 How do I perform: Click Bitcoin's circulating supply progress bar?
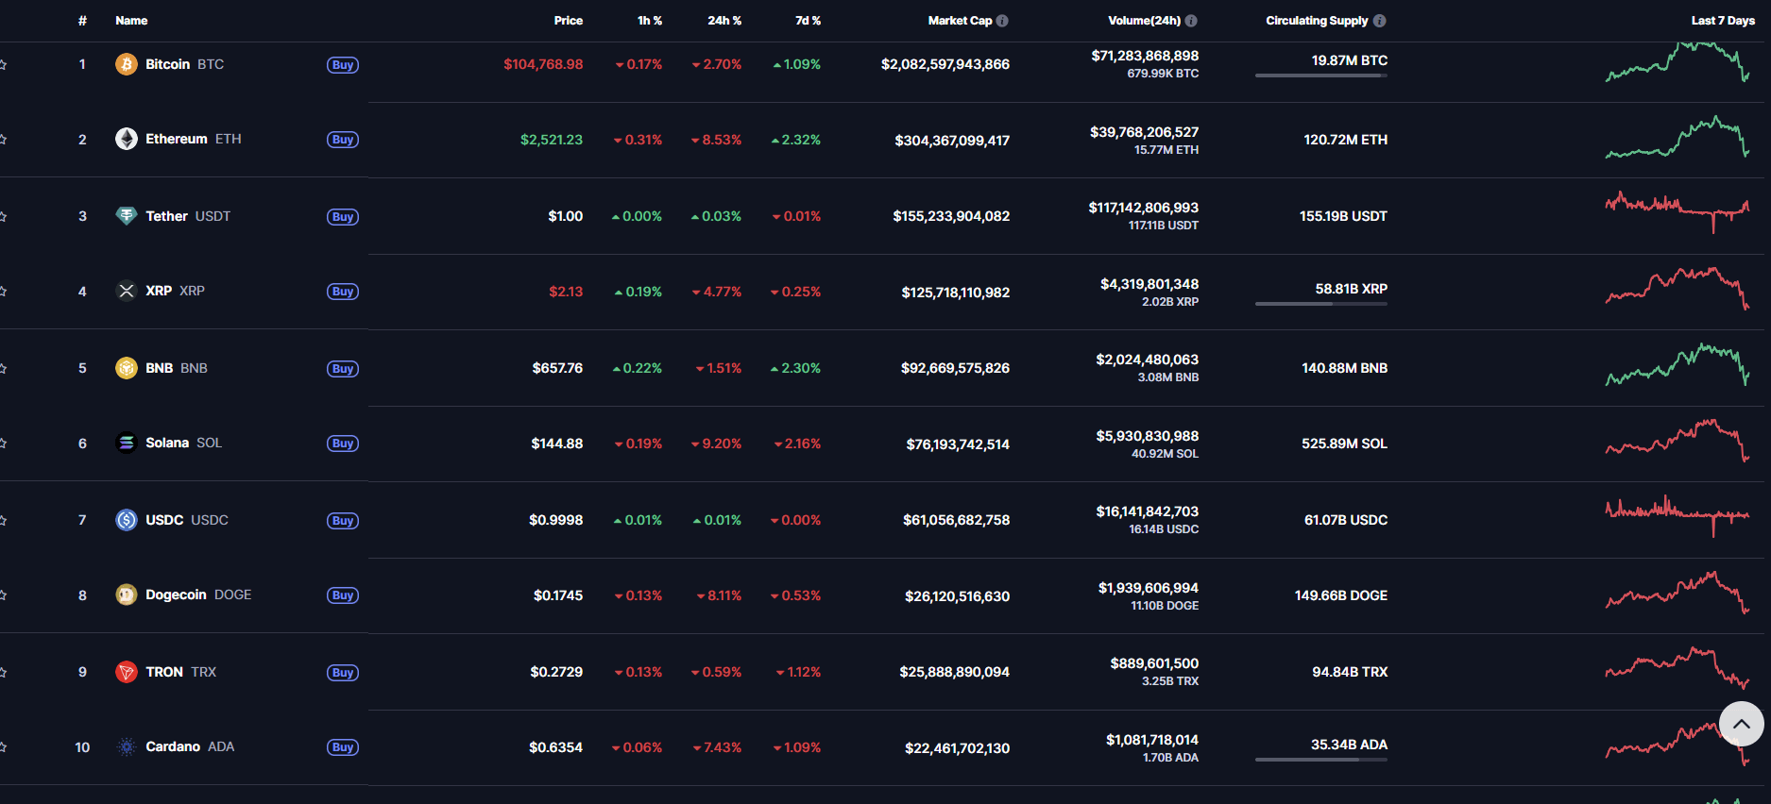click(x=1320, y=75)
